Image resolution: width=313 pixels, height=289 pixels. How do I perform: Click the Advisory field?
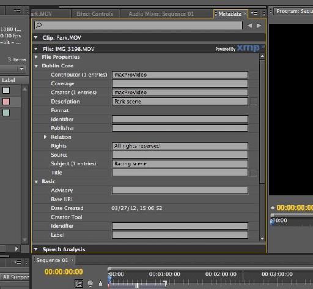point(180,190)
